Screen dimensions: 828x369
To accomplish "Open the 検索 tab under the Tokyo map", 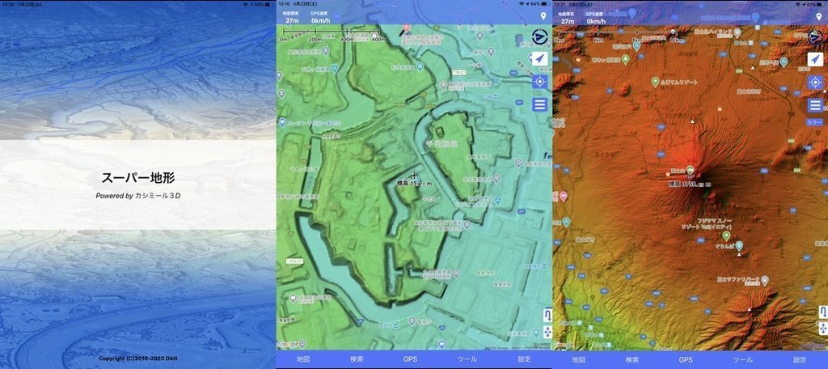I will 357,359.
